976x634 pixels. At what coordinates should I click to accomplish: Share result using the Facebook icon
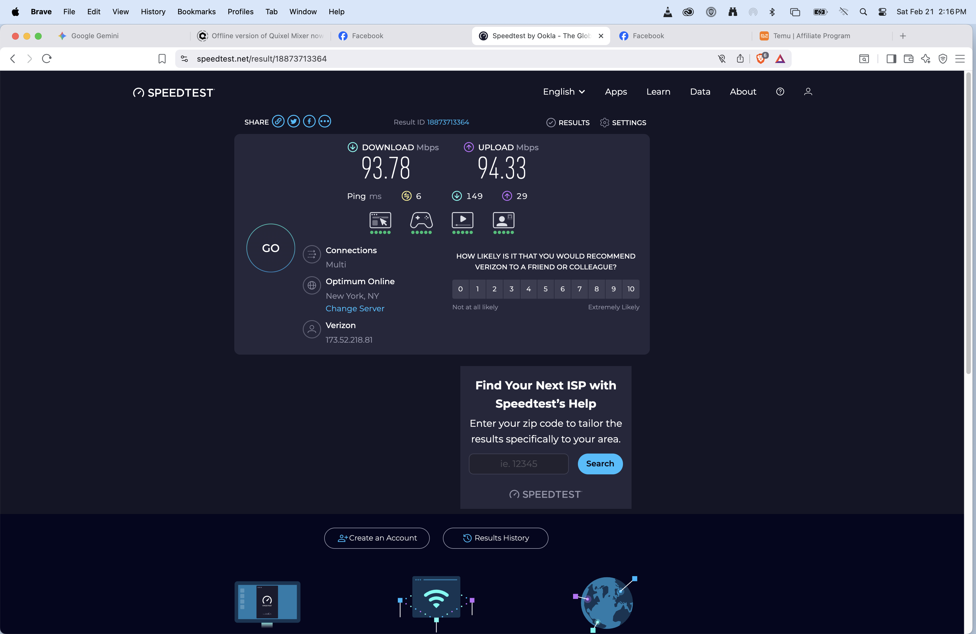coord(309,122)
